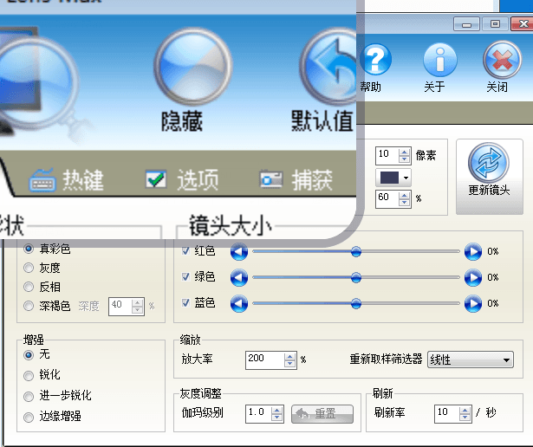This screenshot has height=447, width=533.
Task: Minimize the settings window
Action: [466, 24]
